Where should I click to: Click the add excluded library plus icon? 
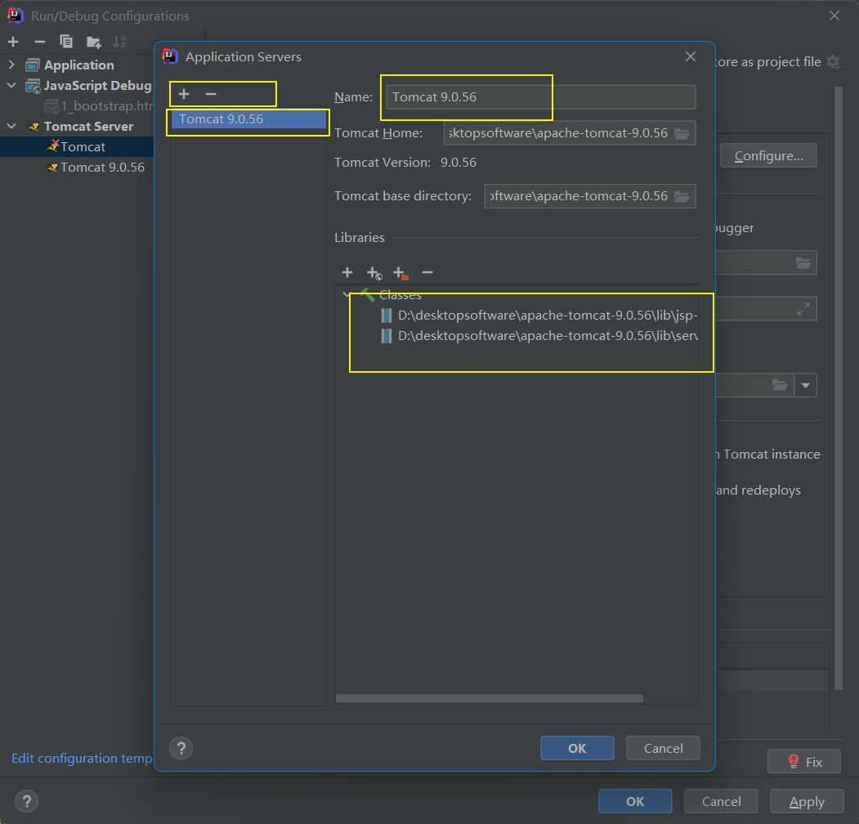400,273
